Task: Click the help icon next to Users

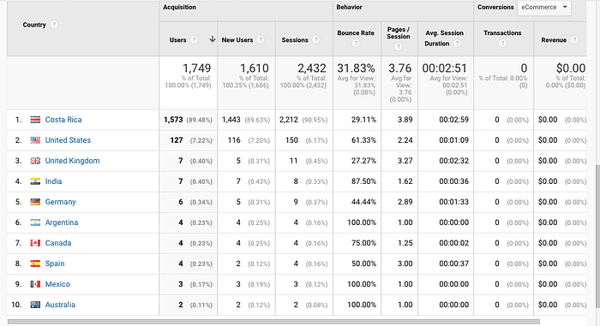Action: [194, 39]
